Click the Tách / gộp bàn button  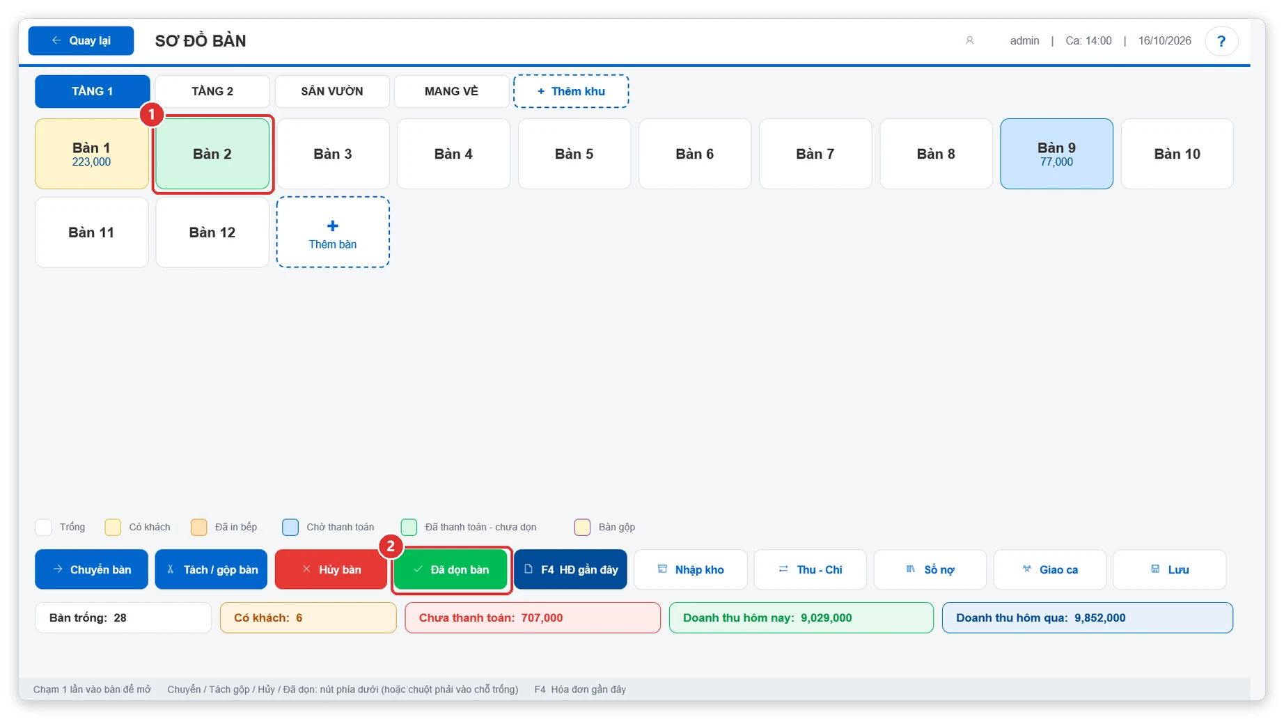pos(212,569)
